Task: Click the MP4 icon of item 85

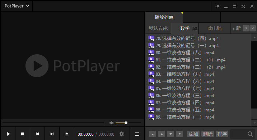Action: click(x=151, y=89)
